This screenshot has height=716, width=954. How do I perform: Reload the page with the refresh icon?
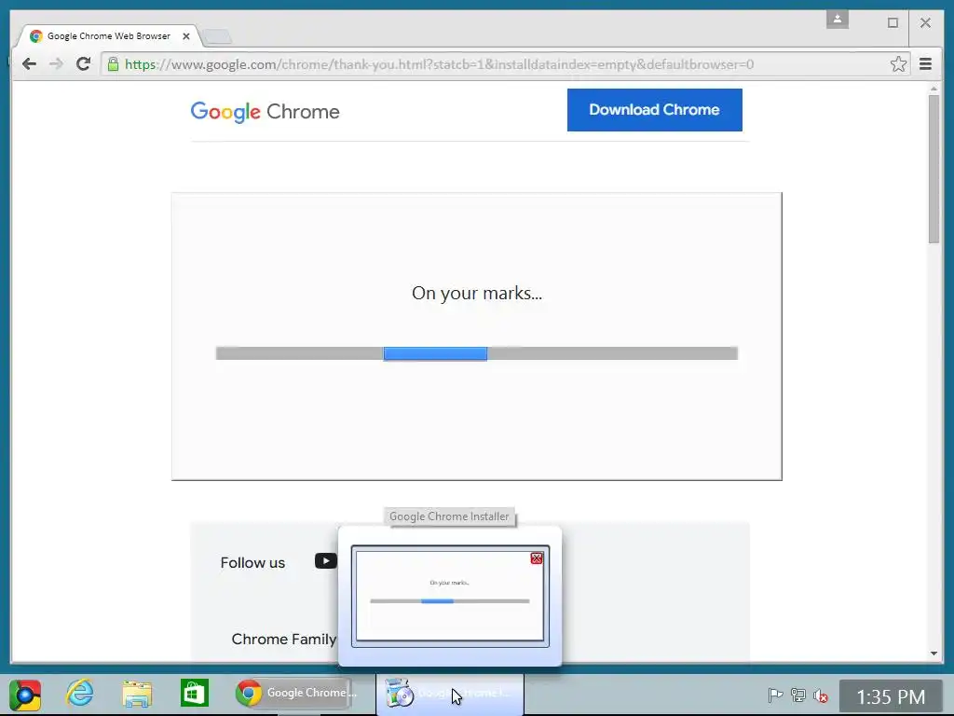click(83, 64)
